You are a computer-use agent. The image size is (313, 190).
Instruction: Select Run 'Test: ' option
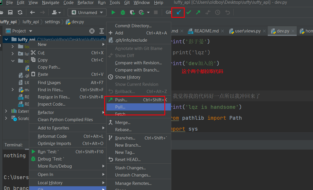(68, 152)
